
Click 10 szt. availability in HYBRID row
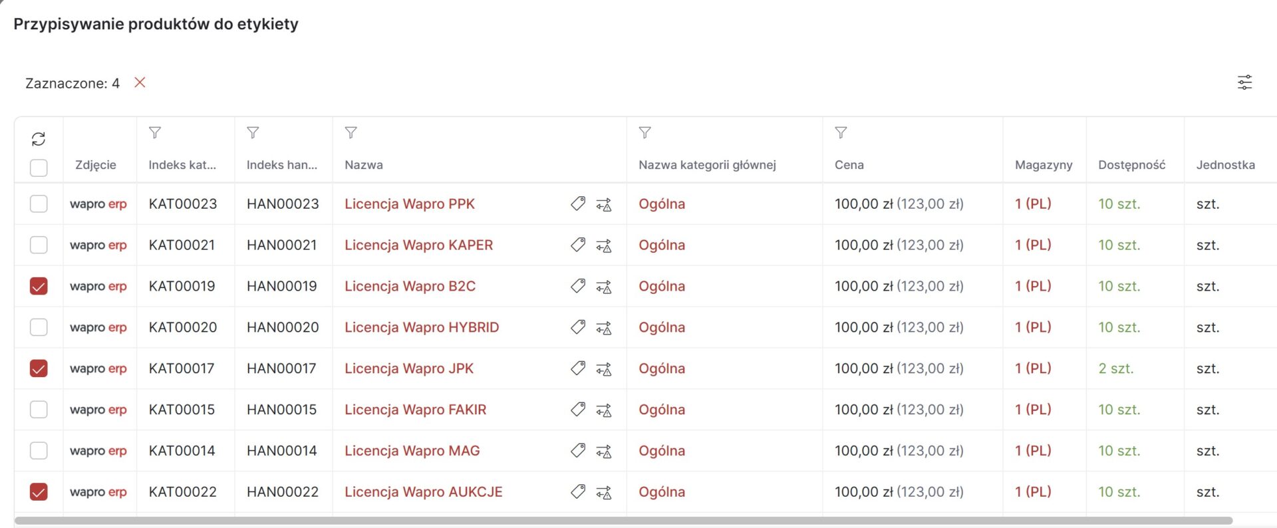[1119, 327]
